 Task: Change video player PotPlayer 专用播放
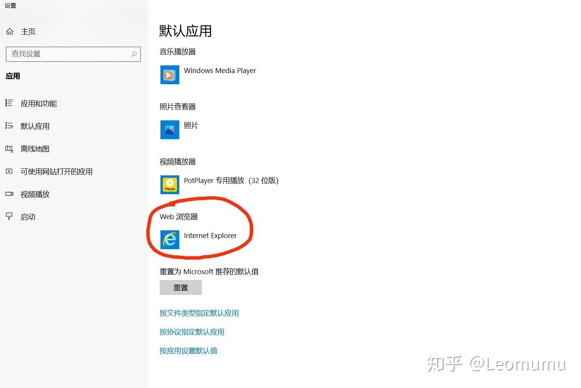point(231,180)
